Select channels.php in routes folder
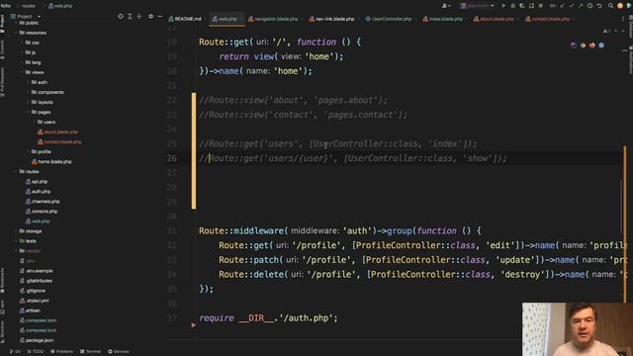 tap(43, 202)
